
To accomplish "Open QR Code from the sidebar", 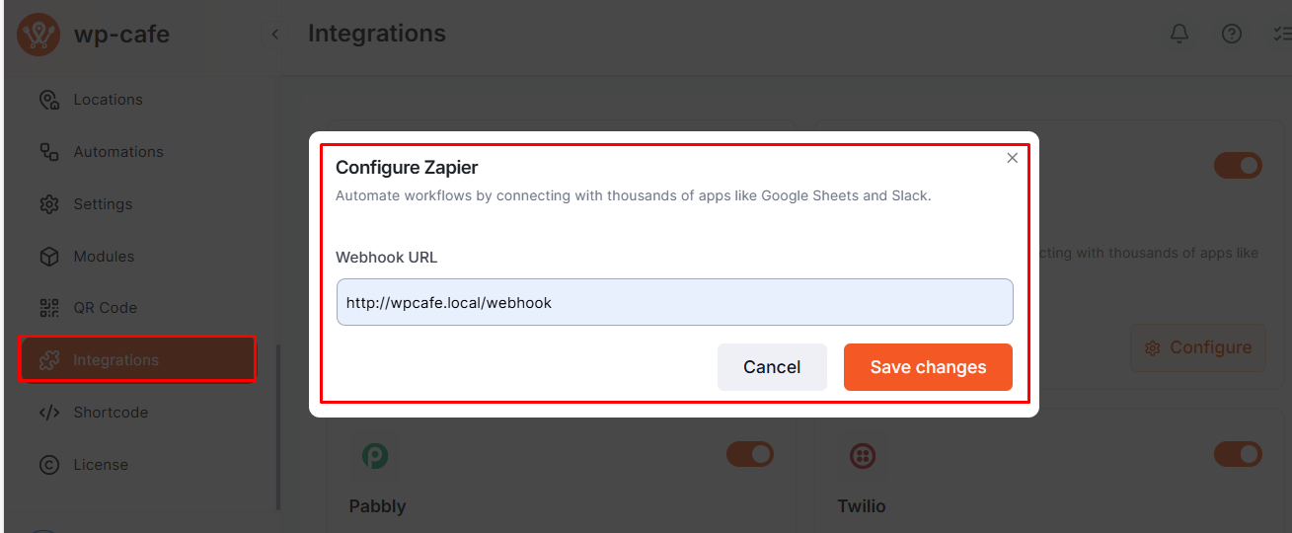I will pyautogui.click(x=105, y=308).
